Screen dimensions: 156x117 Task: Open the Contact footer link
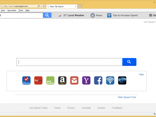(101, 108)
